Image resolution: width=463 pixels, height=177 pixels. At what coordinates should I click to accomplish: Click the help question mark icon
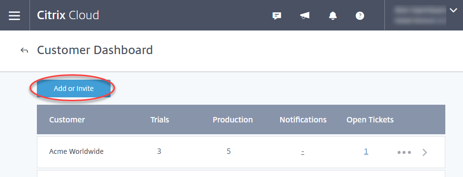[360, 16]
